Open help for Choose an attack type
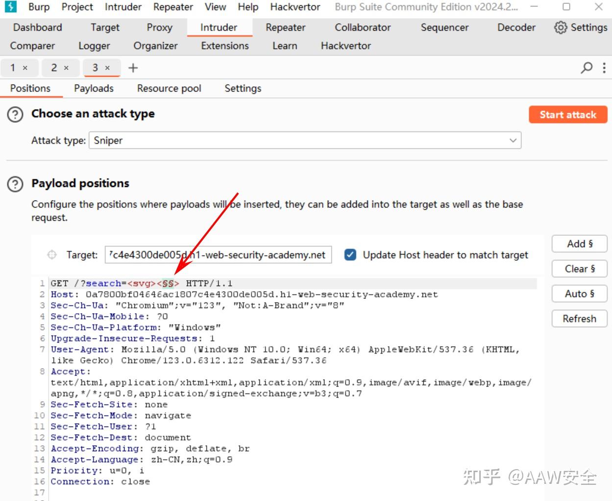This screenshot has height=501, width=612. tap(15, 114)
